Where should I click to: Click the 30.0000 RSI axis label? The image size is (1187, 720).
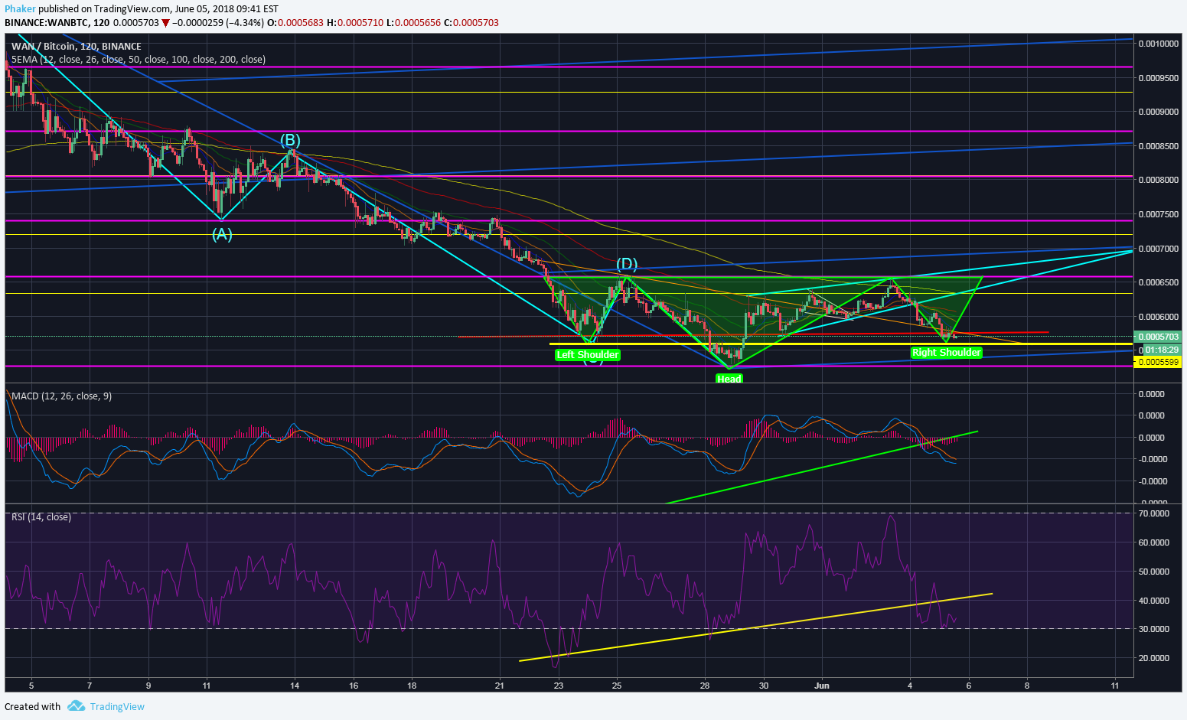(1154, 629)
